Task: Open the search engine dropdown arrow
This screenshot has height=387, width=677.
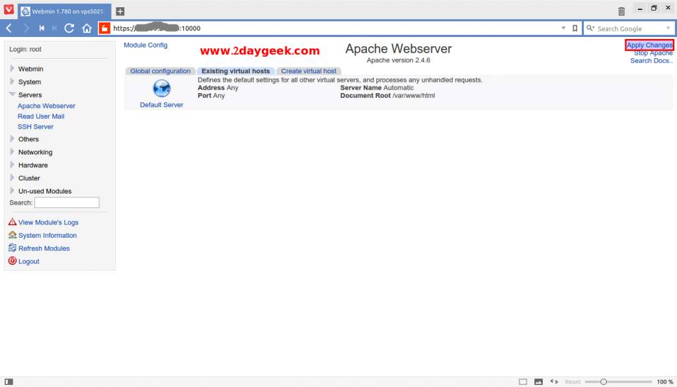Action: point(668,28)
